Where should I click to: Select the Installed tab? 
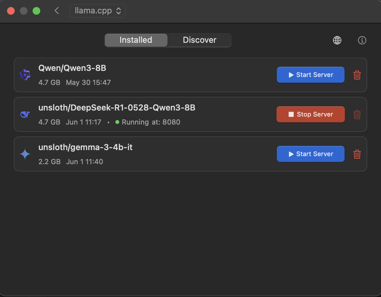click(136, 40)
